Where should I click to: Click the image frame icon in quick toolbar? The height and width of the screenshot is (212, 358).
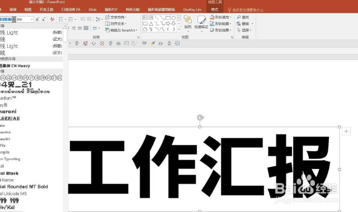(x=126, y=44)
